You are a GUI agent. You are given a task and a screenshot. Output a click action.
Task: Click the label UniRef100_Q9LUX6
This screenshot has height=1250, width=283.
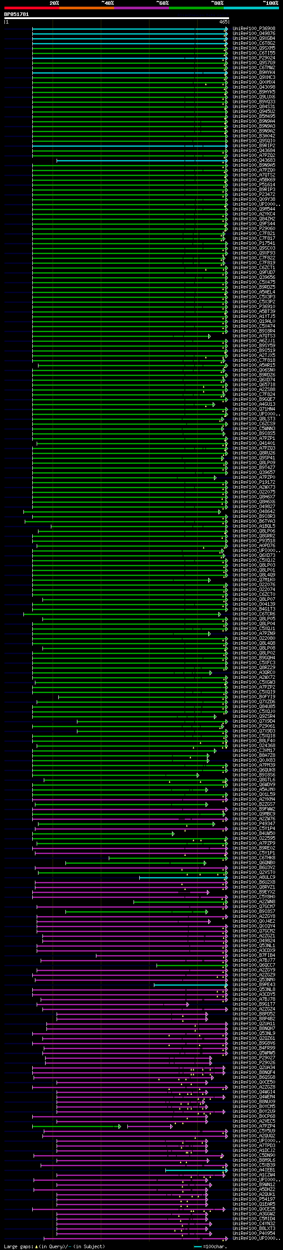[254, 97]
